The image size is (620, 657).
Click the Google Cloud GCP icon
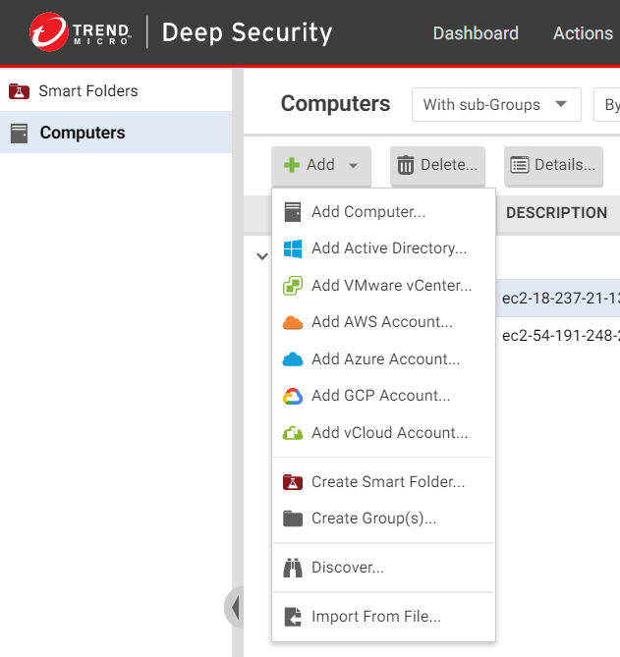pos(292,396)
